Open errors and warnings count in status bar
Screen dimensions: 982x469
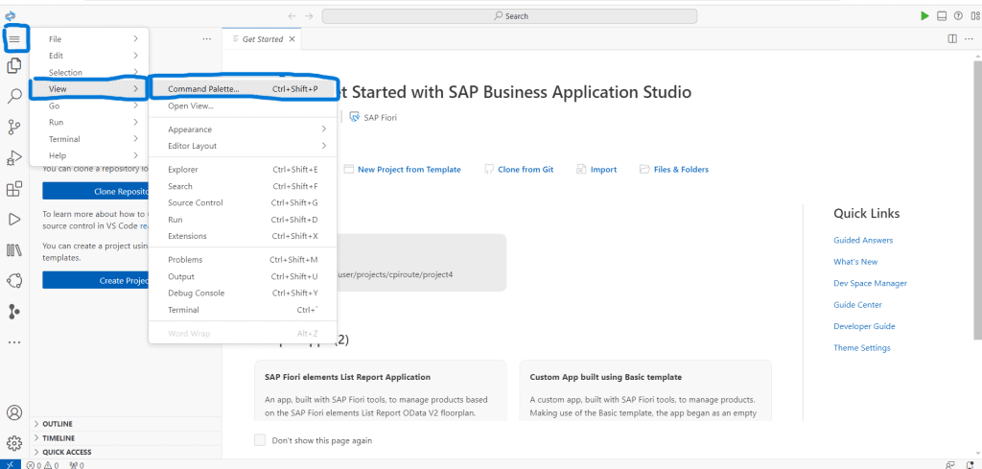(x=43, y=465)
